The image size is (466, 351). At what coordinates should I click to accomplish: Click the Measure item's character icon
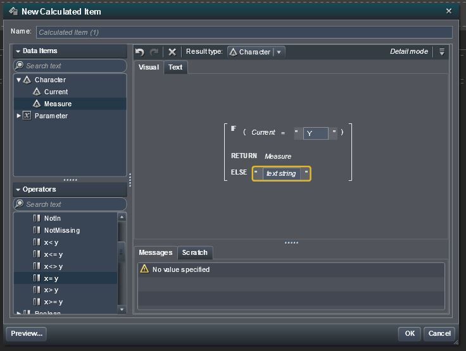[x=37, y=104]
